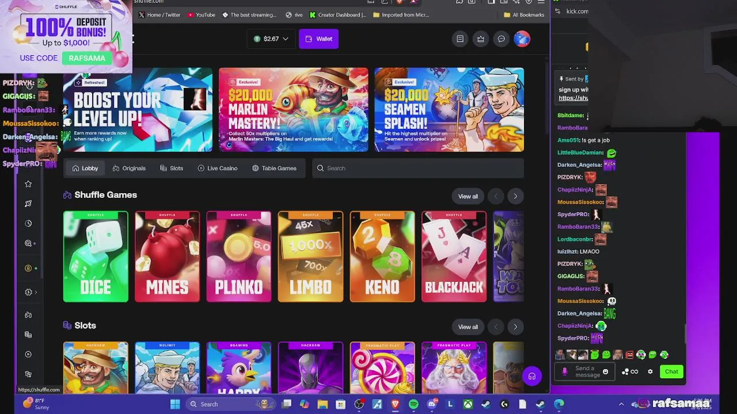Click the star favourites icon in sidebar

click(x=28, y=184)
